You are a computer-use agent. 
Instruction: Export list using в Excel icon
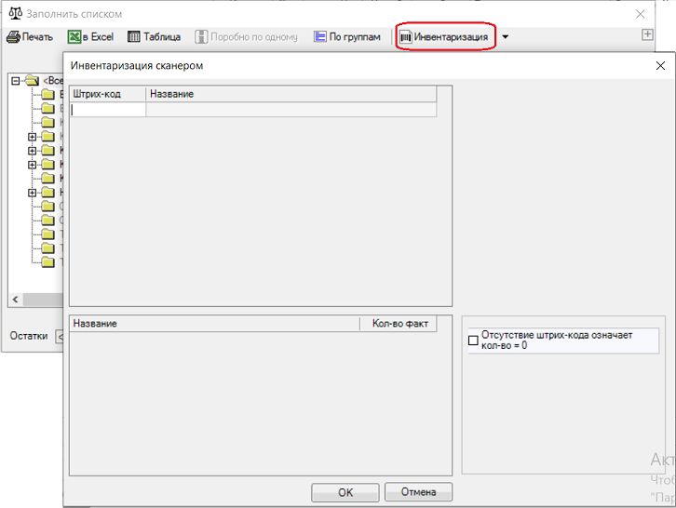[x=74, y=37]
